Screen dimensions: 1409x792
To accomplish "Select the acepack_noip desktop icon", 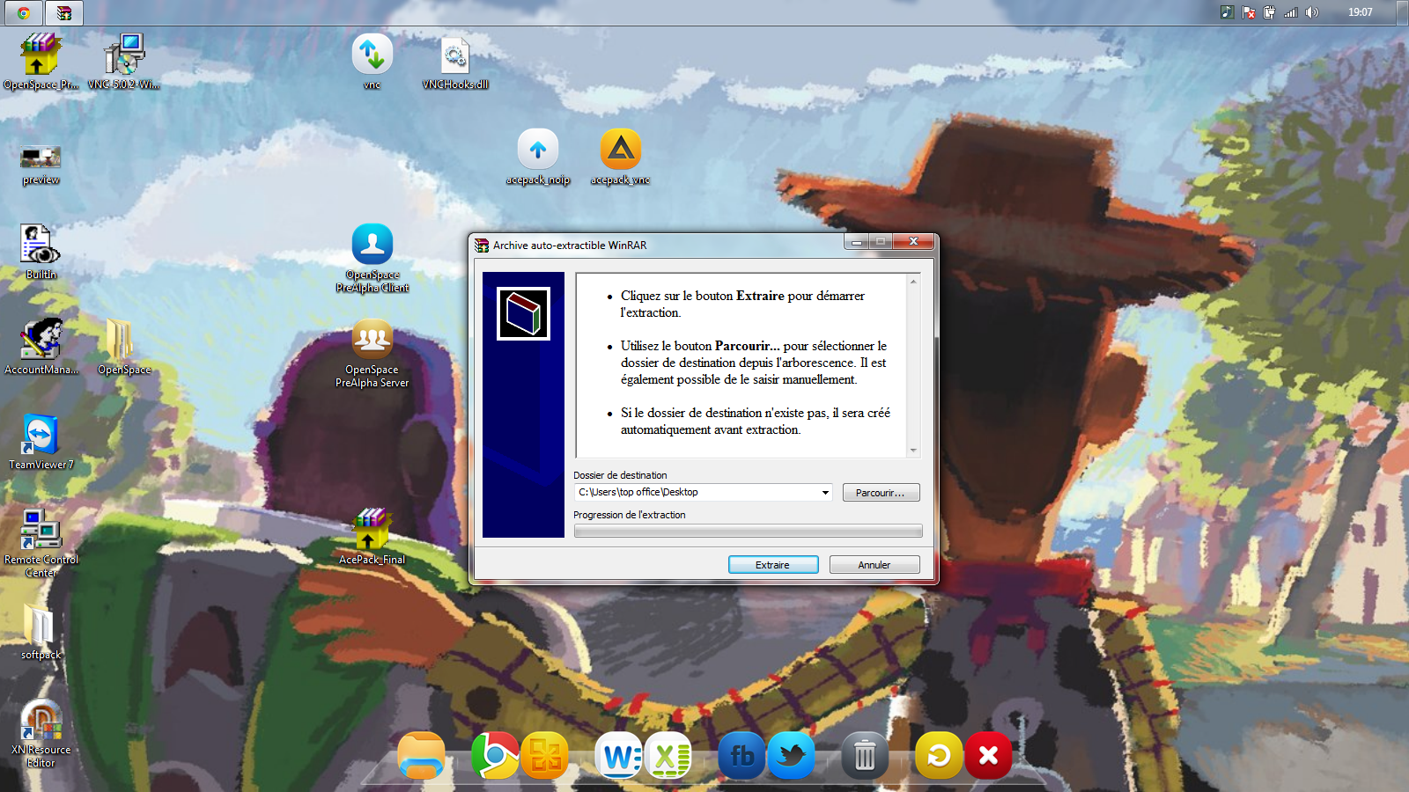I will (x=538, y=158).
